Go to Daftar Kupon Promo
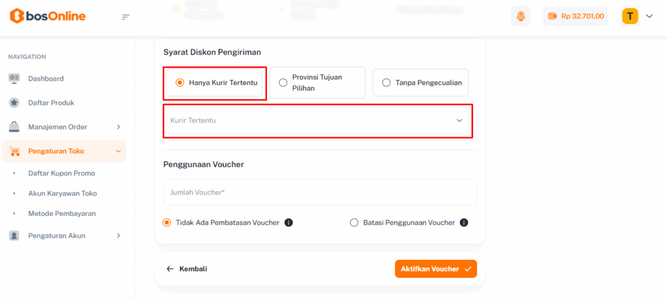 (x=62, y=174)
